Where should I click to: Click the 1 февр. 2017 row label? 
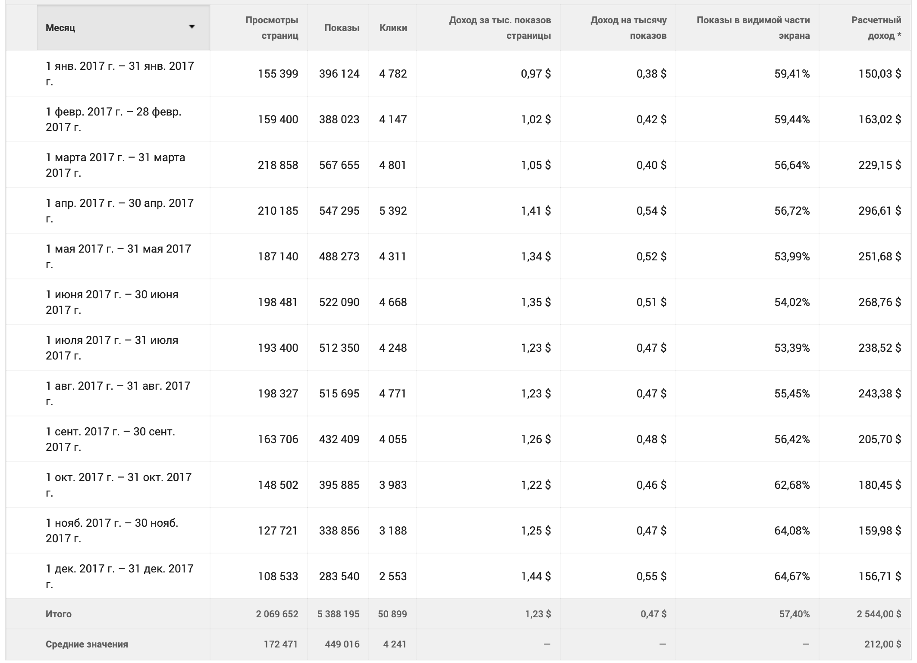point(113,119)
